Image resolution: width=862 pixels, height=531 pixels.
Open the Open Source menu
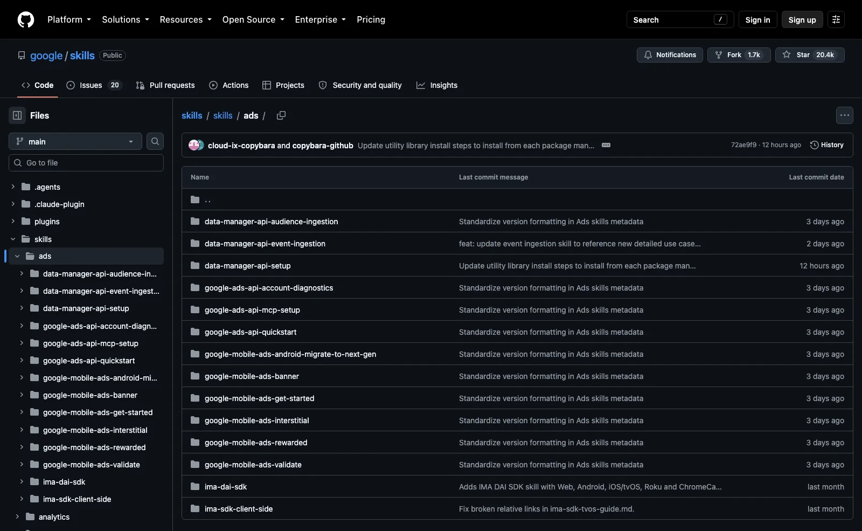tap(253, 19)
